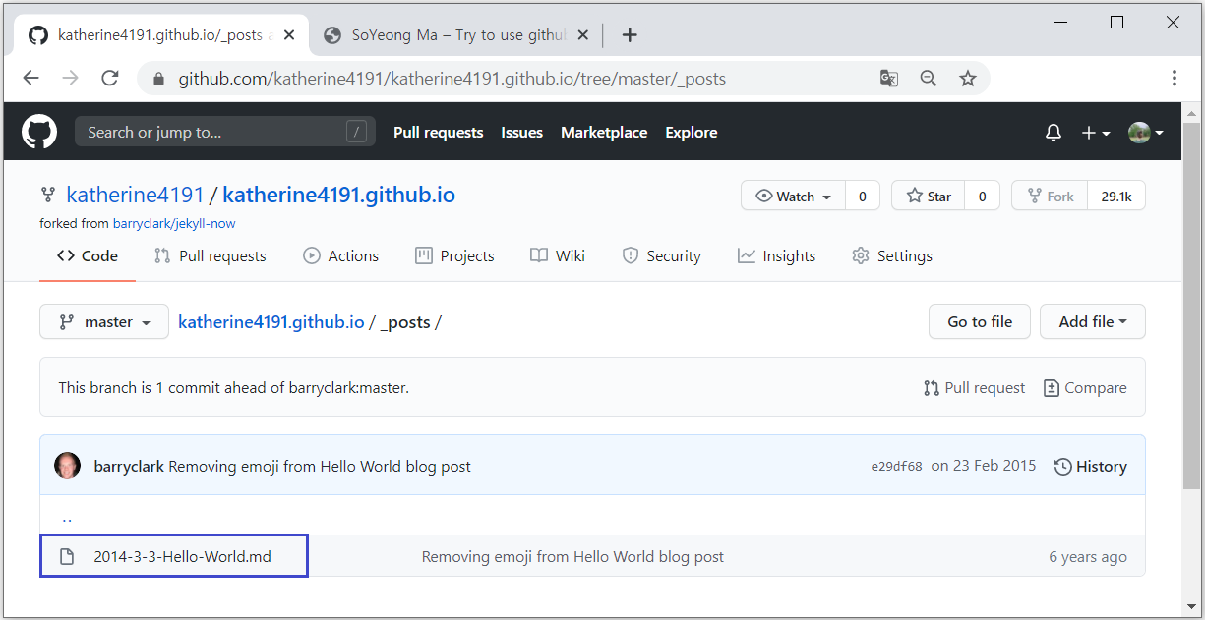1205x620 pixels.
Task: Go to Marketplace
Action: [x=604, y=132]
